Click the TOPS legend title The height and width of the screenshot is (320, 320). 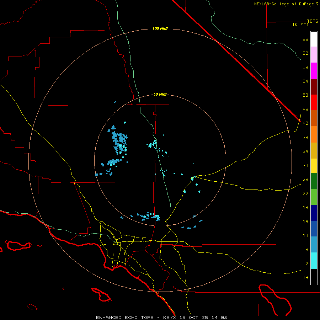[313, 21]
